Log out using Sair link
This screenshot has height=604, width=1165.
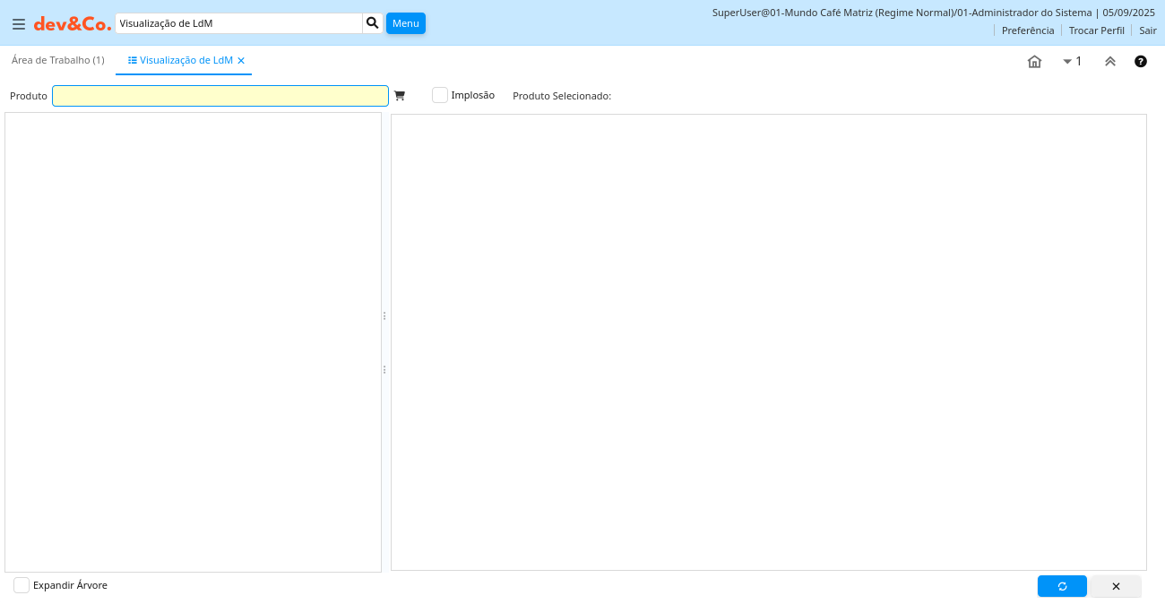pyautogui.click(x=1148, y=30)
